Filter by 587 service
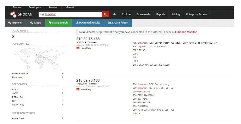This screenshot has height=124, width=241. click(14, 101)
